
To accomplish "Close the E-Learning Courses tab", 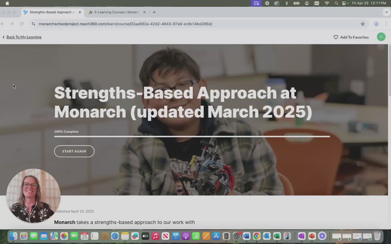I will tap(144, 12).
